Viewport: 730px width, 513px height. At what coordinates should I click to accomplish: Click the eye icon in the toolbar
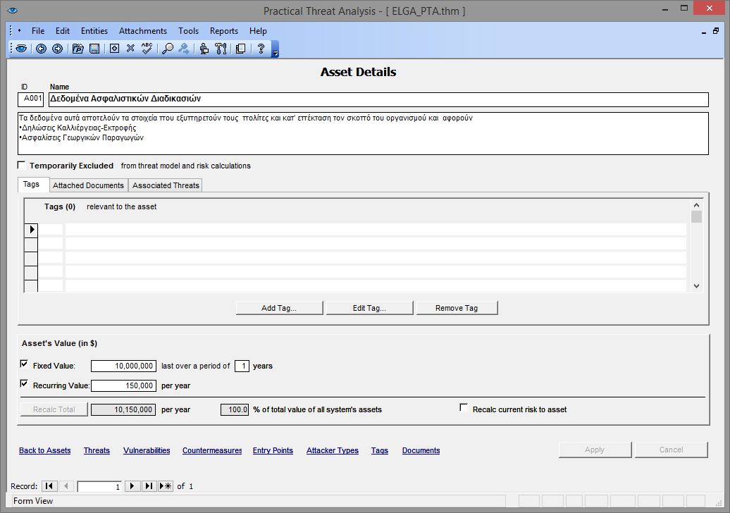[x=21, y=49]
